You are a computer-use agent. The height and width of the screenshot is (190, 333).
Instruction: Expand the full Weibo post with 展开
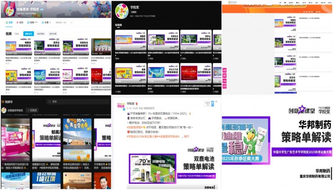(x=186, y=136)
